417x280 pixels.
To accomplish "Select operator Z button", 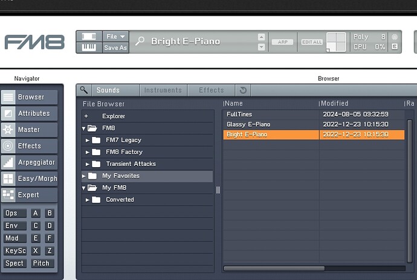I will coord(50,250).
